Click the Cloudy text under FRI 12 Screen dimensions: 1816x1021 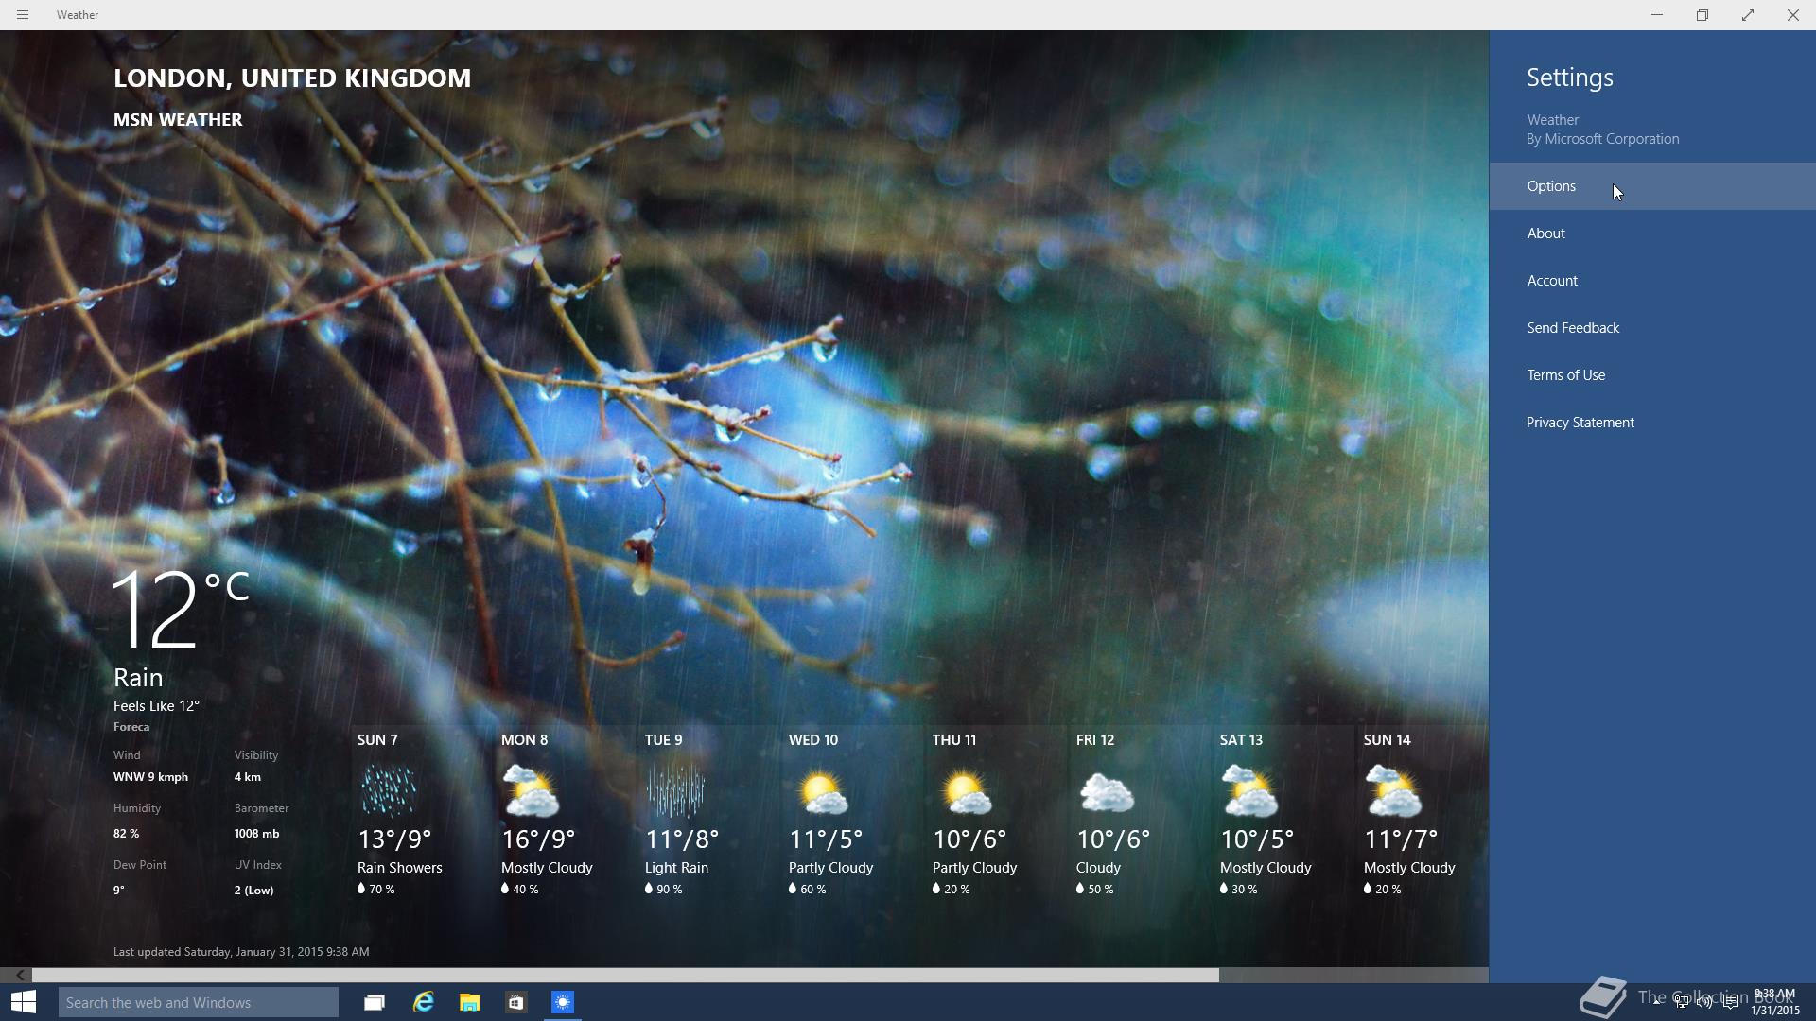coord(1098,868)
